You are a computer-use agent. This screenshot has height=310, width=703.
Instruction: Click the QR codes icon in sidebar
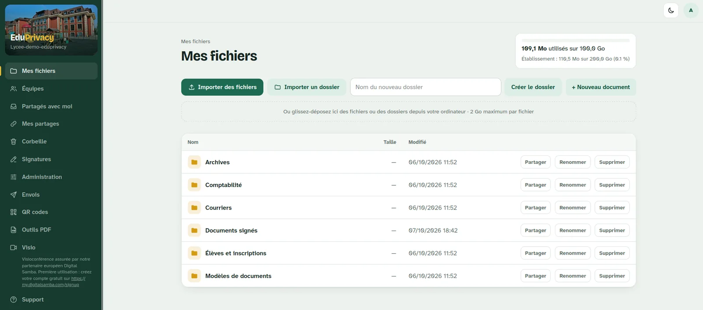(x=14, y=212)
